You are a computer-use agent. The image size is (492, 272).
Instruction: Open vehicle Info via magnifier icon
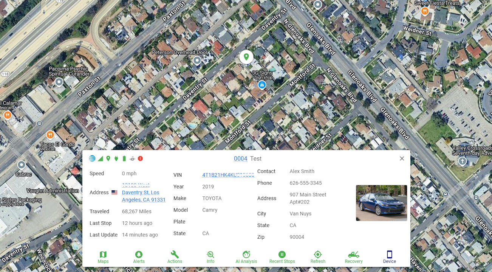[x=210, y=256]
